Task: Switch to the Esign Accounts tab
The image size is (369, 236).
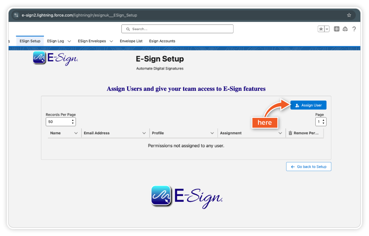Action: 162,41
